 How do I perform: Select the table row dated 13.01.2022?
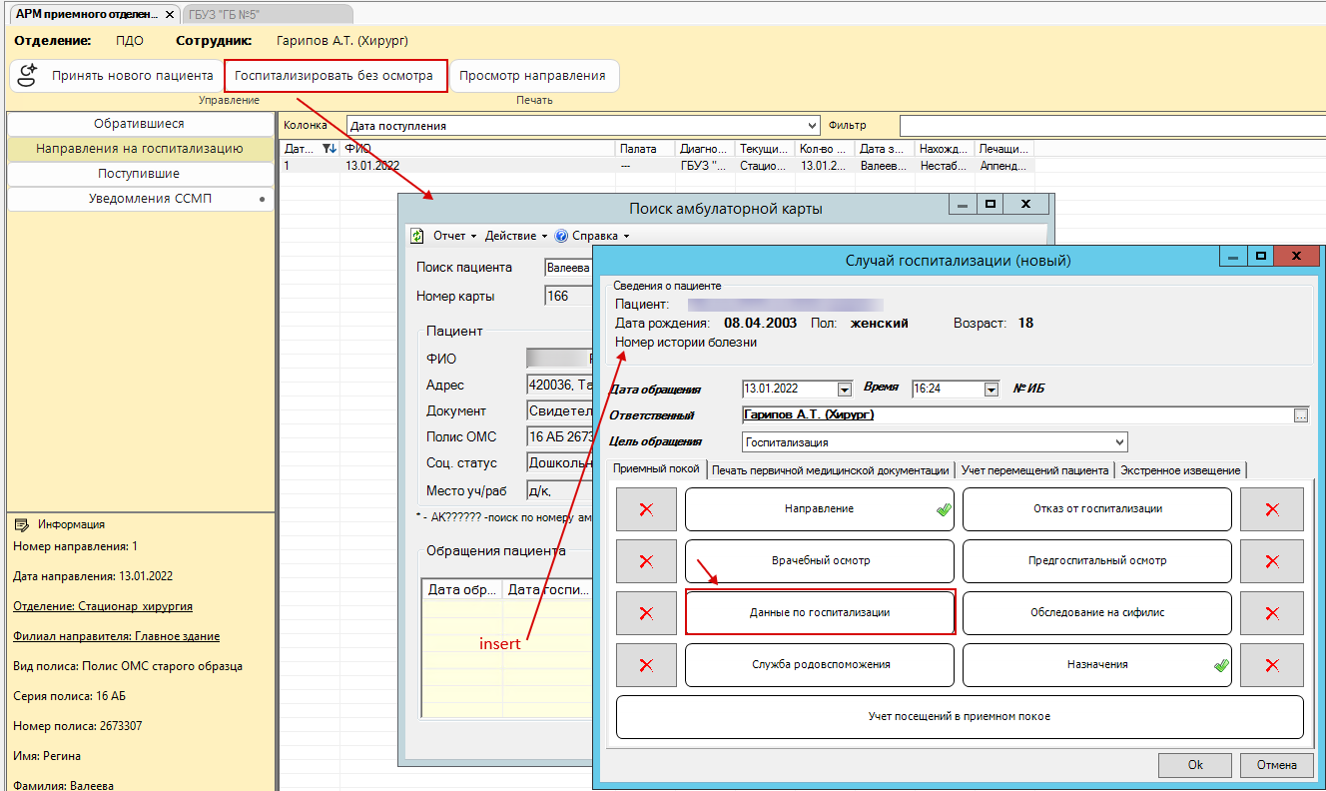click(x=657, y=166)
